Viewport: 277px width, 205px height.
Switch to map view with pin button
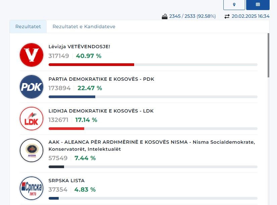pyautogui.click(x=234, y=5)
